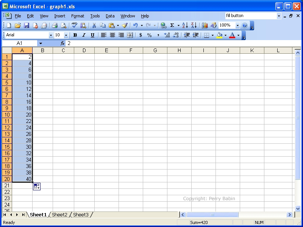Activate the Format Painter brush

click(x=125, y=25)
